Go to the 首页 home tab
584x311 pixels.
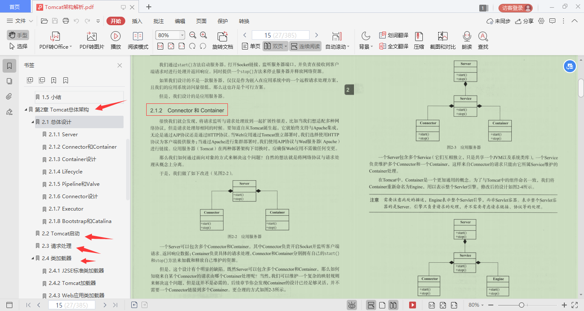(x=15, y=7)
